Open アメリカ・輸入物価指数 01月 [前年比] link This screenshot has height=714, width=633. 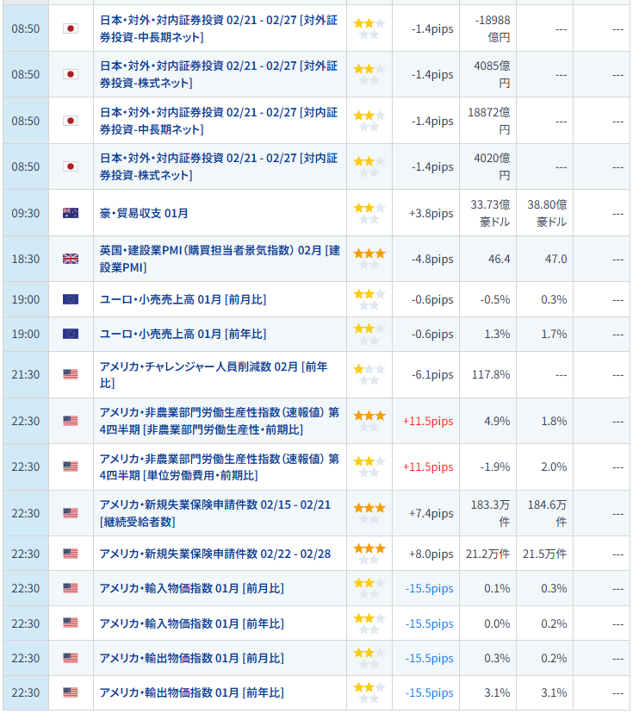(x=191, y=623)
